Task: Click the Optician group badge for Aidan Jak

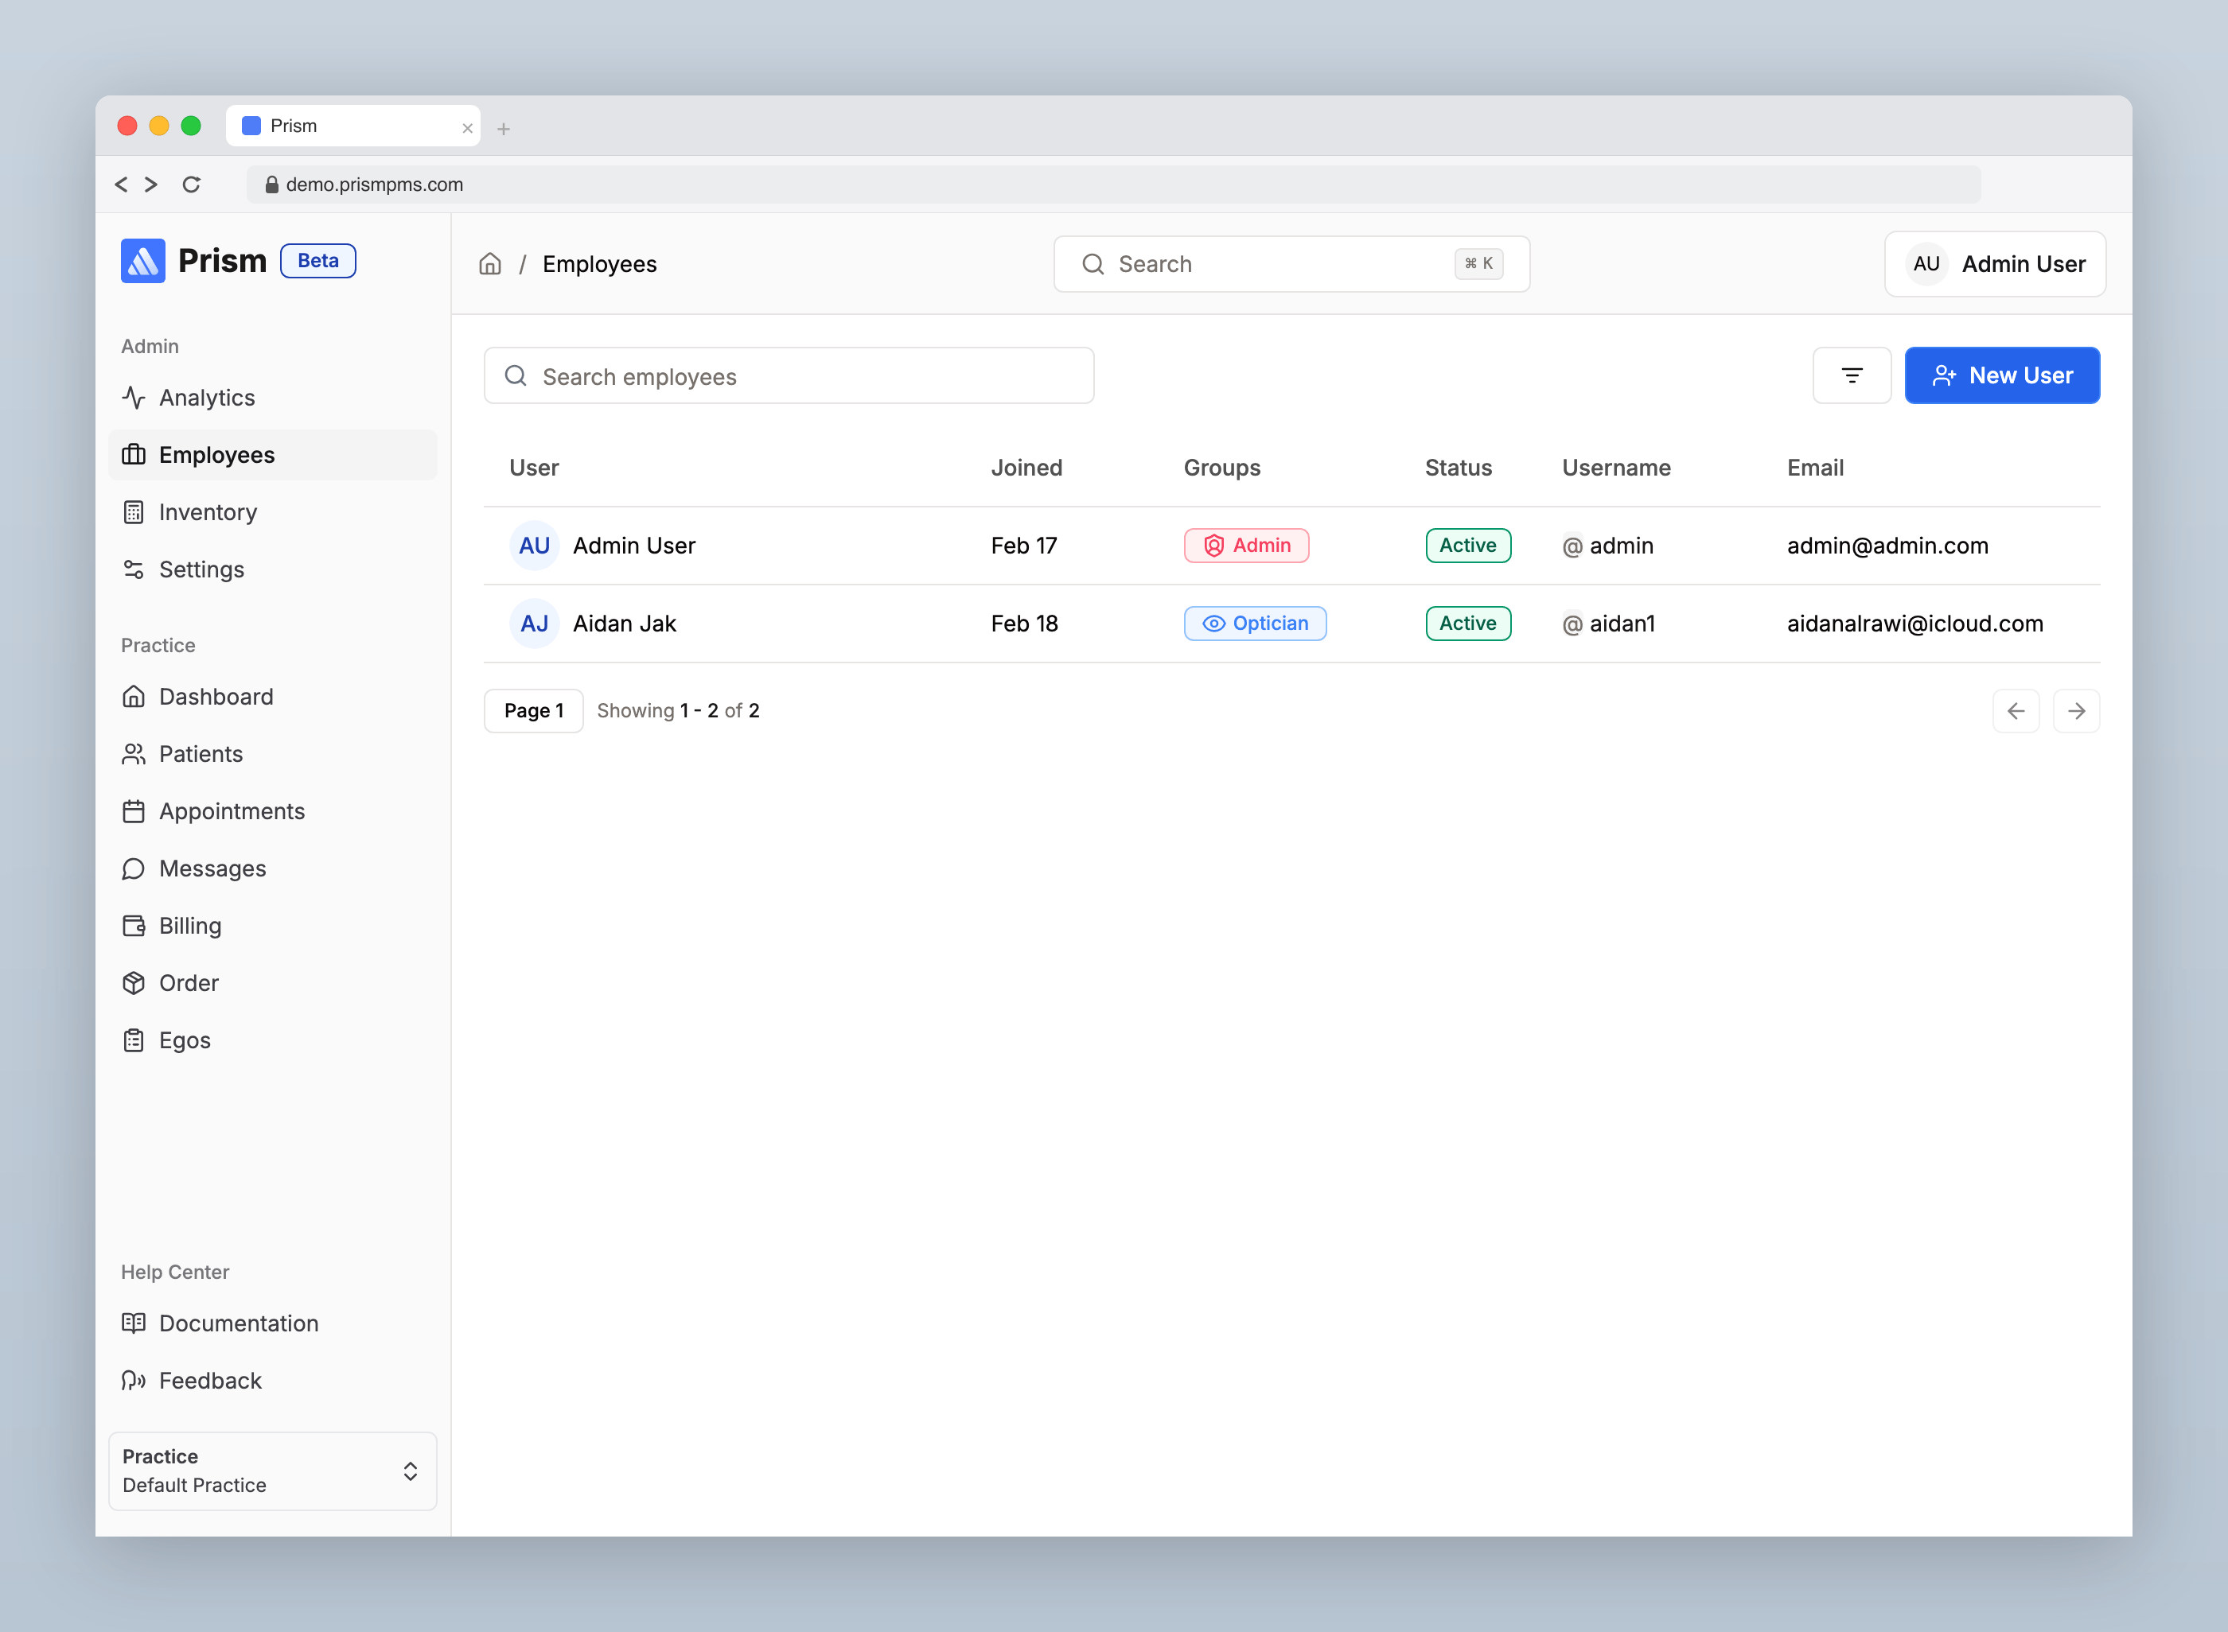Action: [x=1254, y=624]
